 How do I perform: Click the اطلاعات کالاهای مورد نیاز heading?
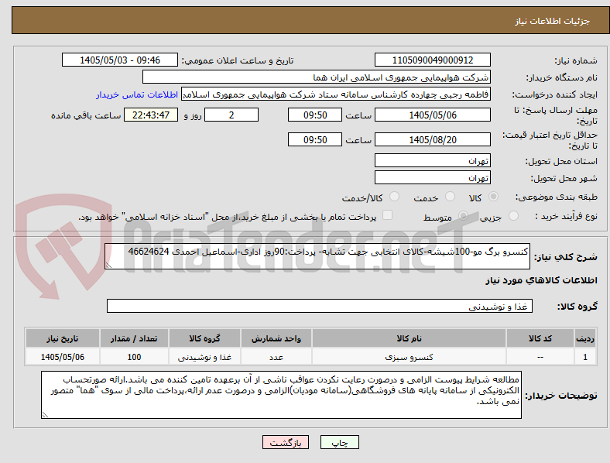[541, 280]
